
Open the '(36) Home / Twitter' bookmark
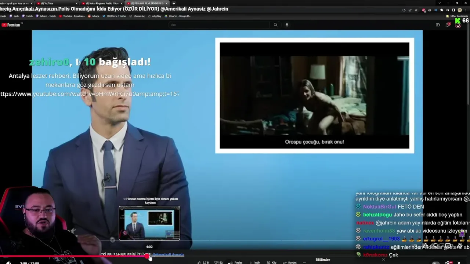pyautogui.click(x=114, y=16)
